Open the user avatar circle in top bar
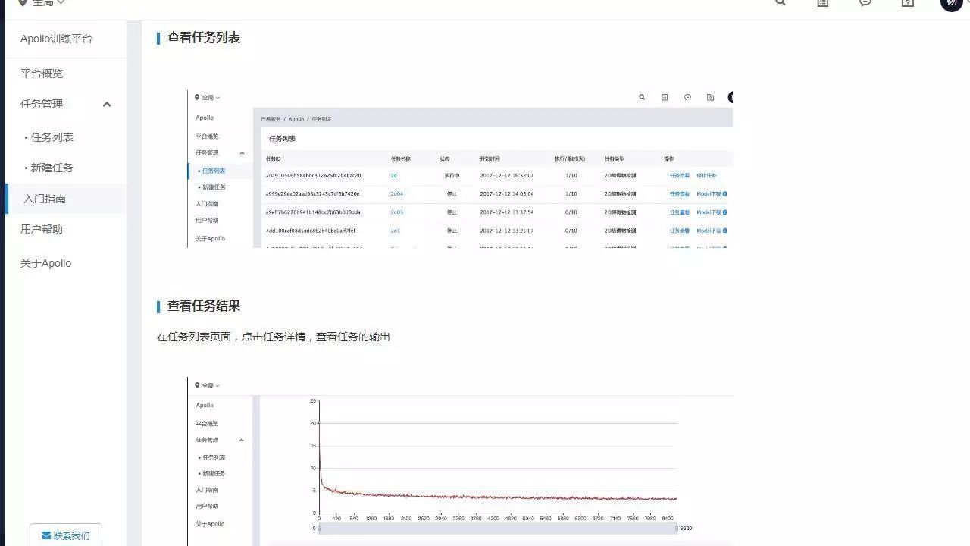Screen dimensions: 970x546 pos(952,3)
